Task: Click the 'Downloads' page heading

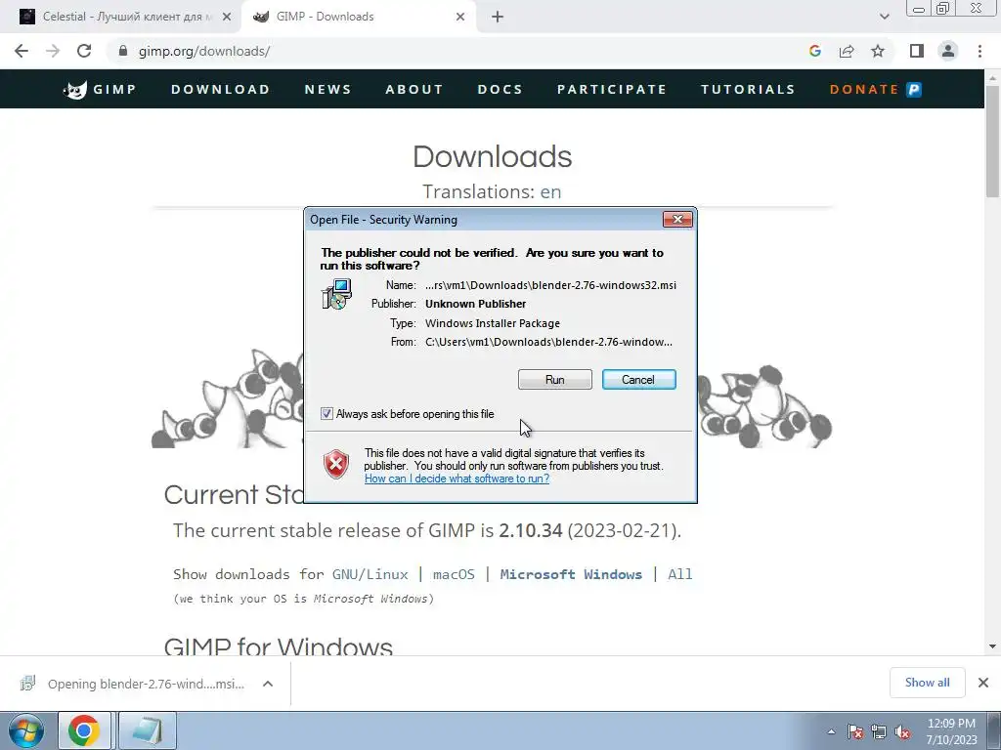Action: point(493,156)
